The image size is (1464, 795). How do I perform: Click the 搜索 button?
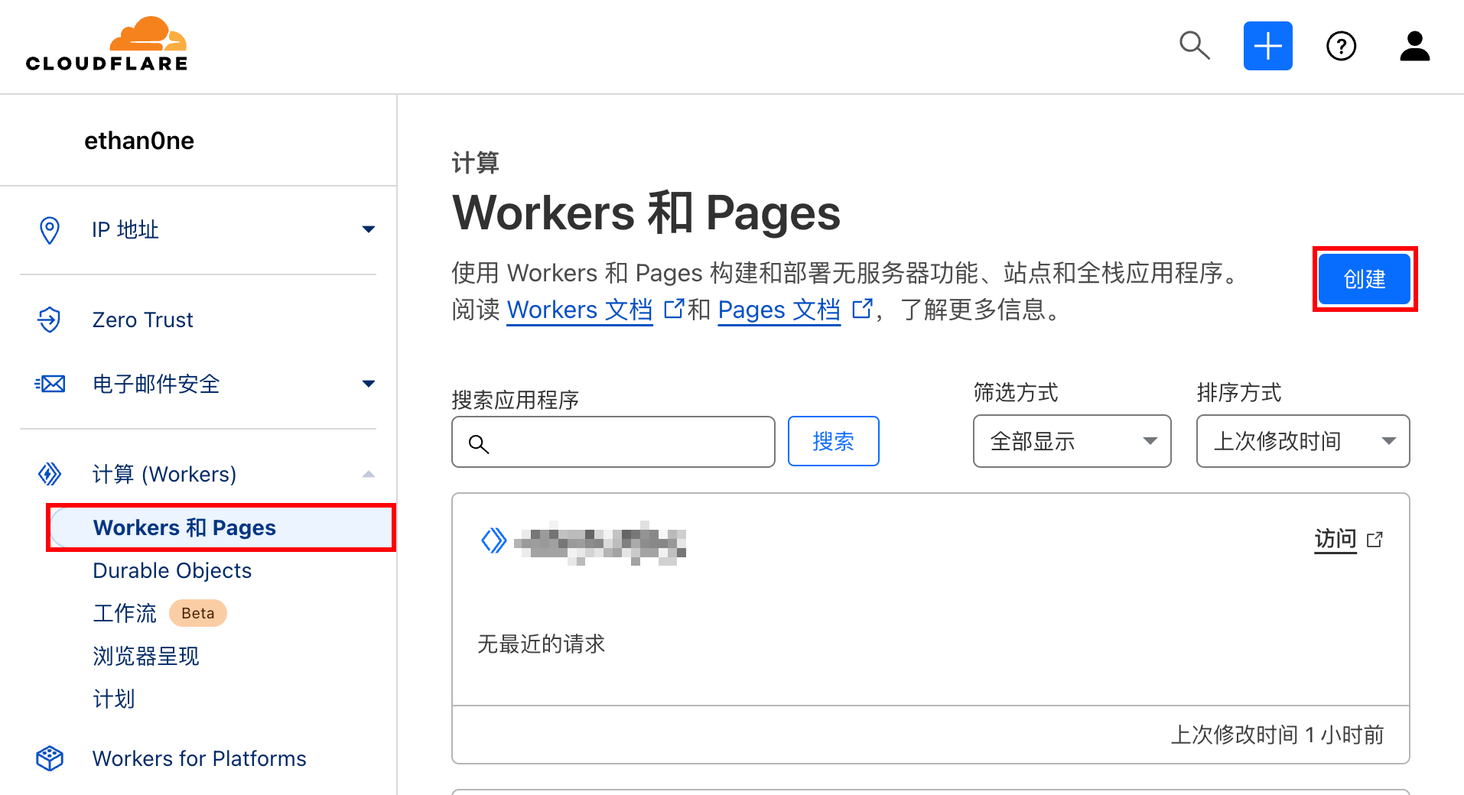(x=833, y=441)
